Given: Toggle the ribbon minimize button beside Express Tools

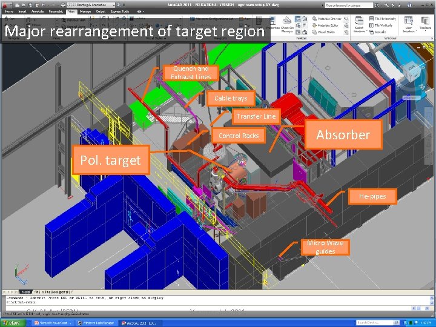Looking at the screenshot, I should pos(140,12).
